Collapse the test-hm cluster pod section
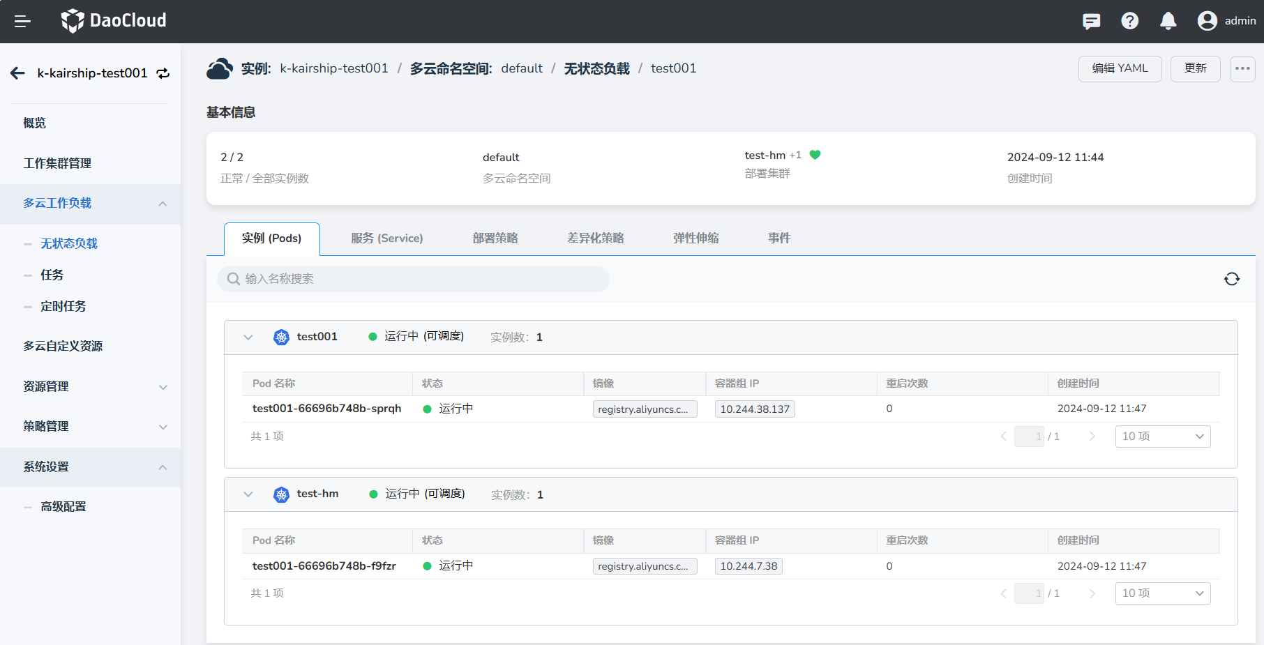The height and width of the screenshot is (645, 1264). [x=248, y=494]
